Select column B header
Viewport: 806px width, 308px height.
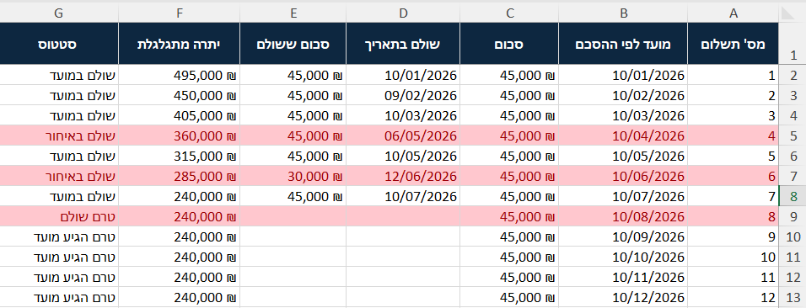click(x=623, y=13)
